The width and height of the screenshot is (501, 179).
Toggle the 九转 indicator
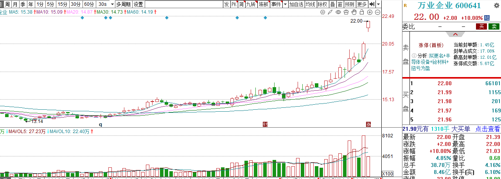251,4
